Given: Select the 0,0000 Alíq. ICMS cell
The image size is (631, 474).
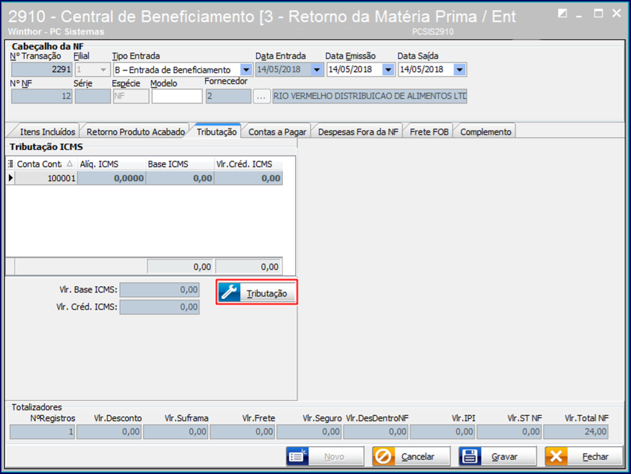Looking at the screenshot, I should pos(112,178).
